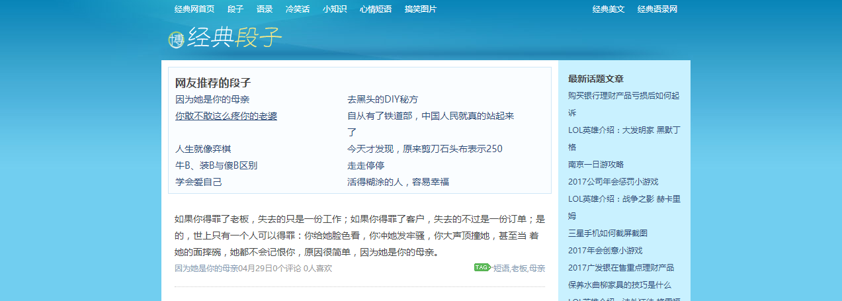Select the 短语 tag
Viewport: 842px width, 301px height.
tap(501, 269)
